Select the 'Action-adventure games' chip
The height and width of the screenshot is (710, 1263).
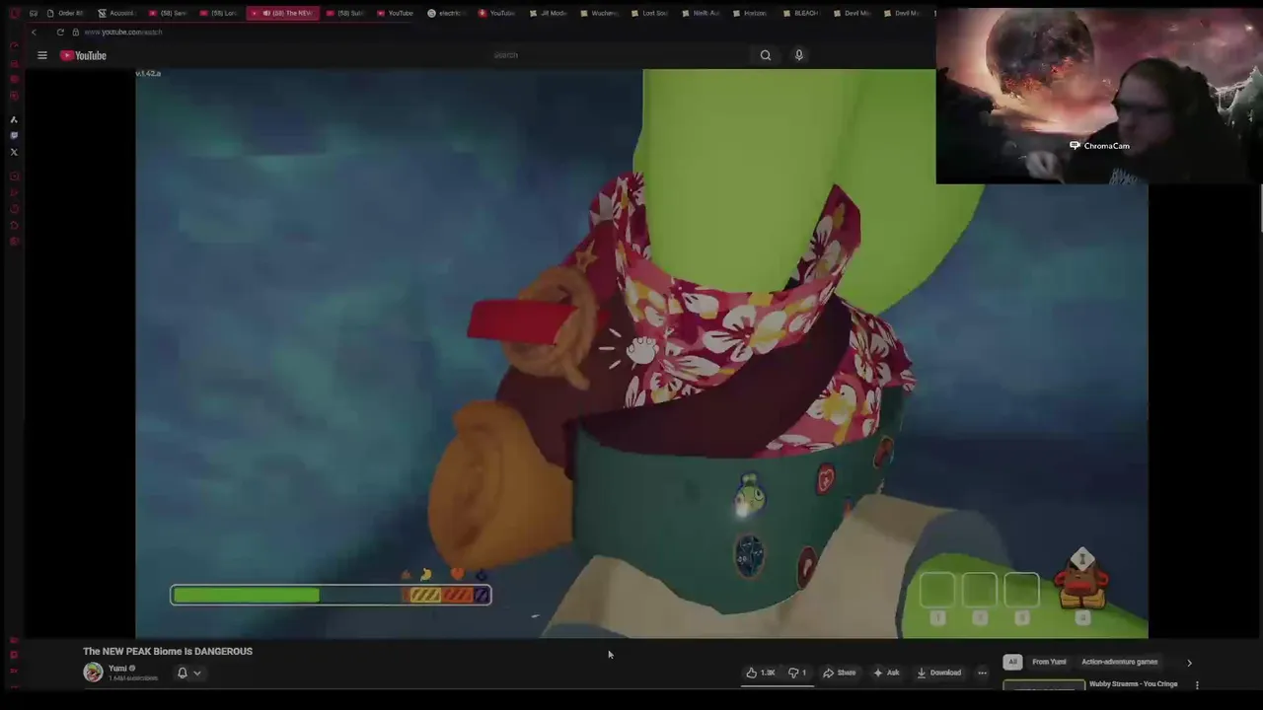pos(1119,662)
